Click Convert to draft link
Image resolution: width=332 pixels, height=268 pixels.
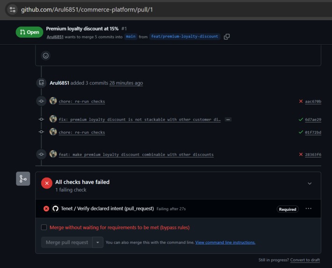click(x=305, y=260)
